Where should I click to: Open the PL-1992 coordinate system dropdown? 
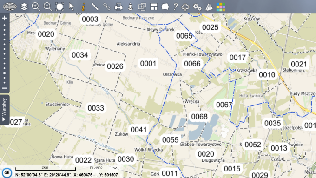[x=103, y=168]
